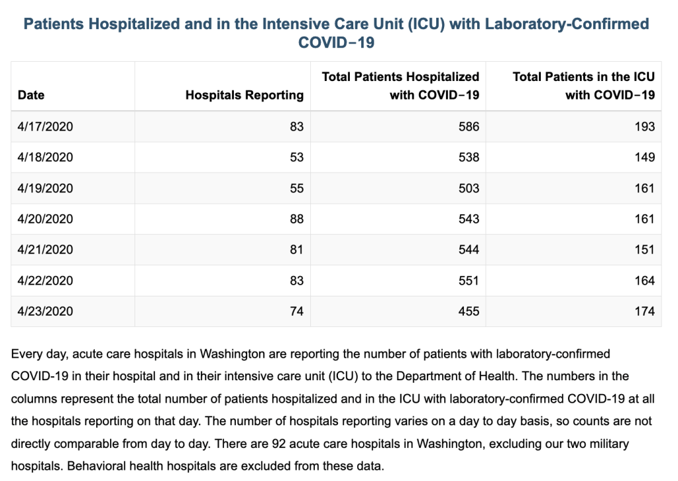Click the 149 ICU patients value

645,157
